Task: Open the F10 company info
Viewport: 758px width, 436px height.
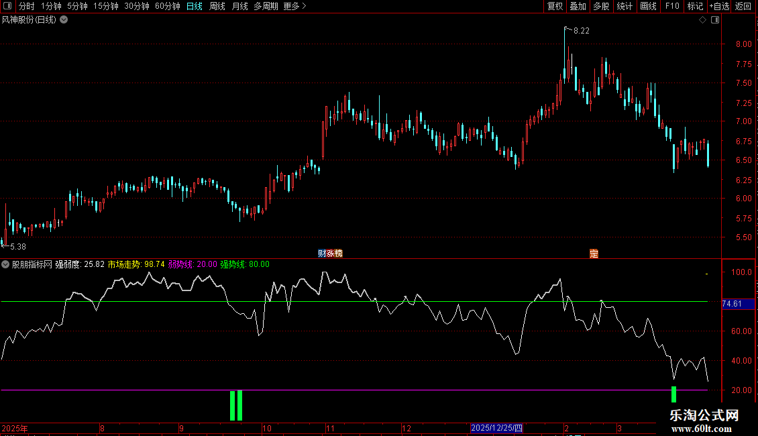Action: coord(672,6)
